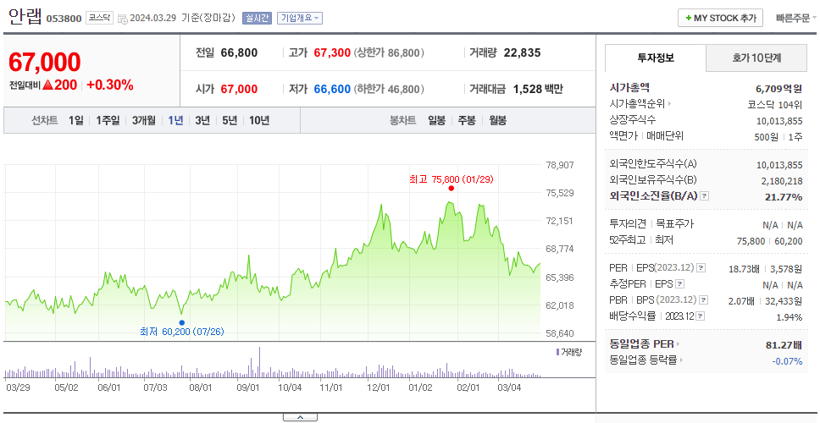Expand 동일업종 PER arrow link

pos(679,344)
